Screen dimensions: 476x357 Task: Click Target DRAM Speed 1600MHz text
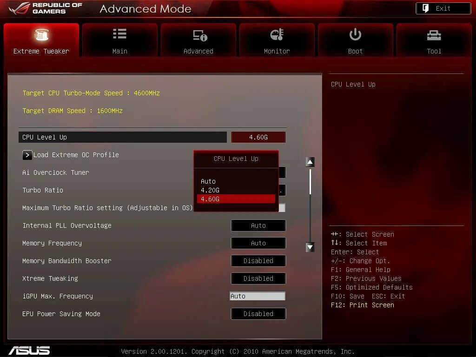pyautogui.click(x=73, y=111)
